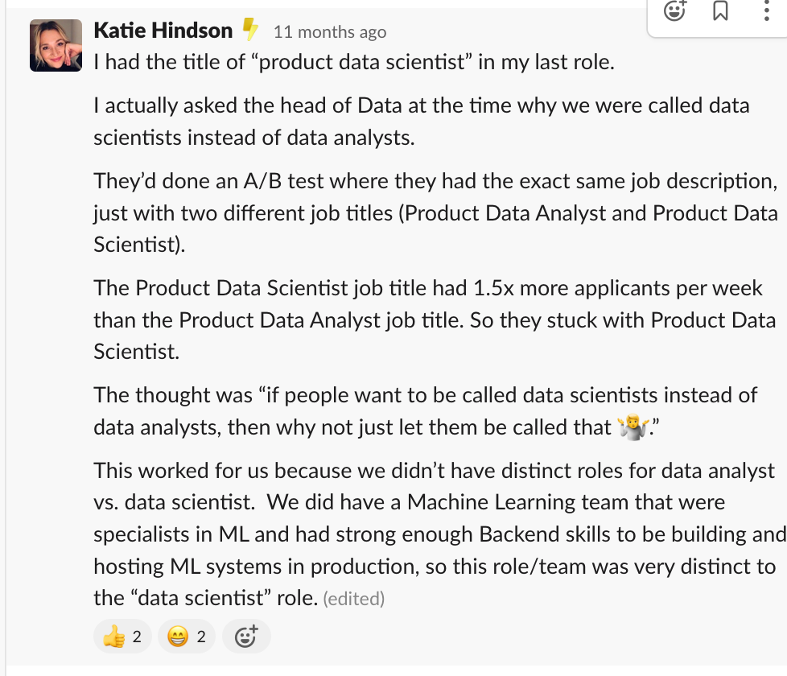Click the grinning reaction count number
This screenshot has width=787, height=676.
[x=201, y=637]
